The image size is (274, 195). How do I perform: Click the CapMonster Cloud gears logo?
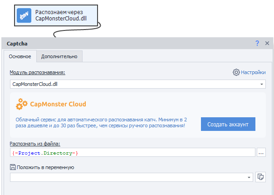tap(22, 104)
